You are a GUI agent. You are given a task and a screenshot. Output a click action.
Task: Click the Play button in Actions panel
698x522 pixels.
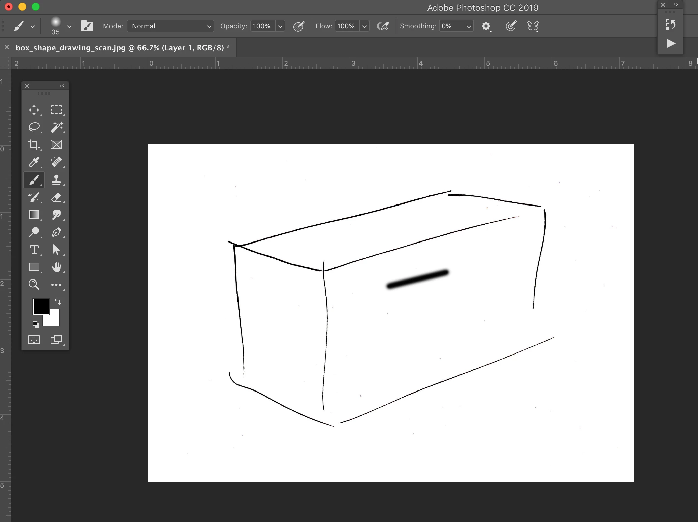click(x=671, y=43)
